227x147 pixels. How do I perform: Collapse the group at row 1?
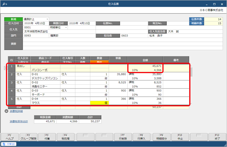coord(5,68)
